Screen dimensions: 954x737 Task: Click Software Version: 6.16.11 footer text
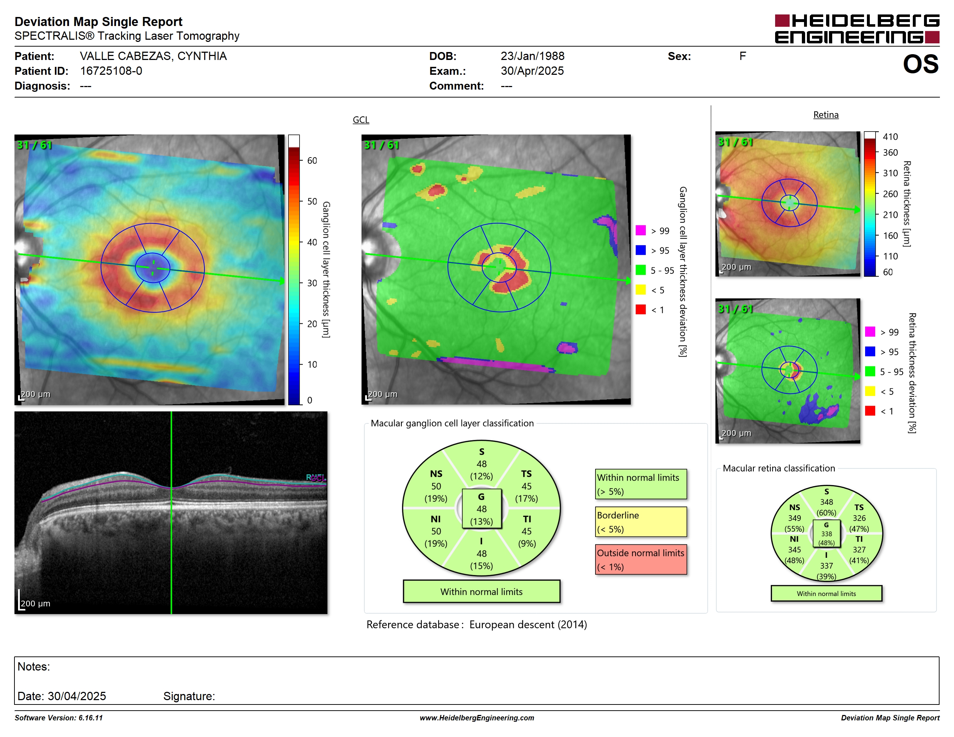pos(59,717)
